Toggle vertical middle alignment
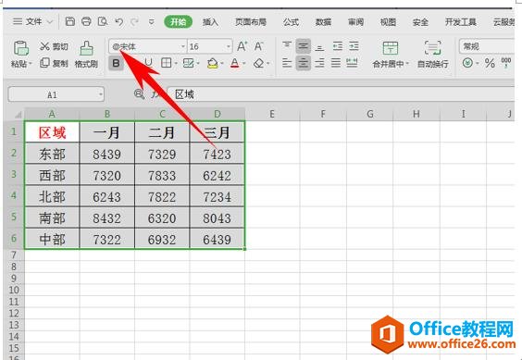The image size is (522, 360). tap(303, 46)
